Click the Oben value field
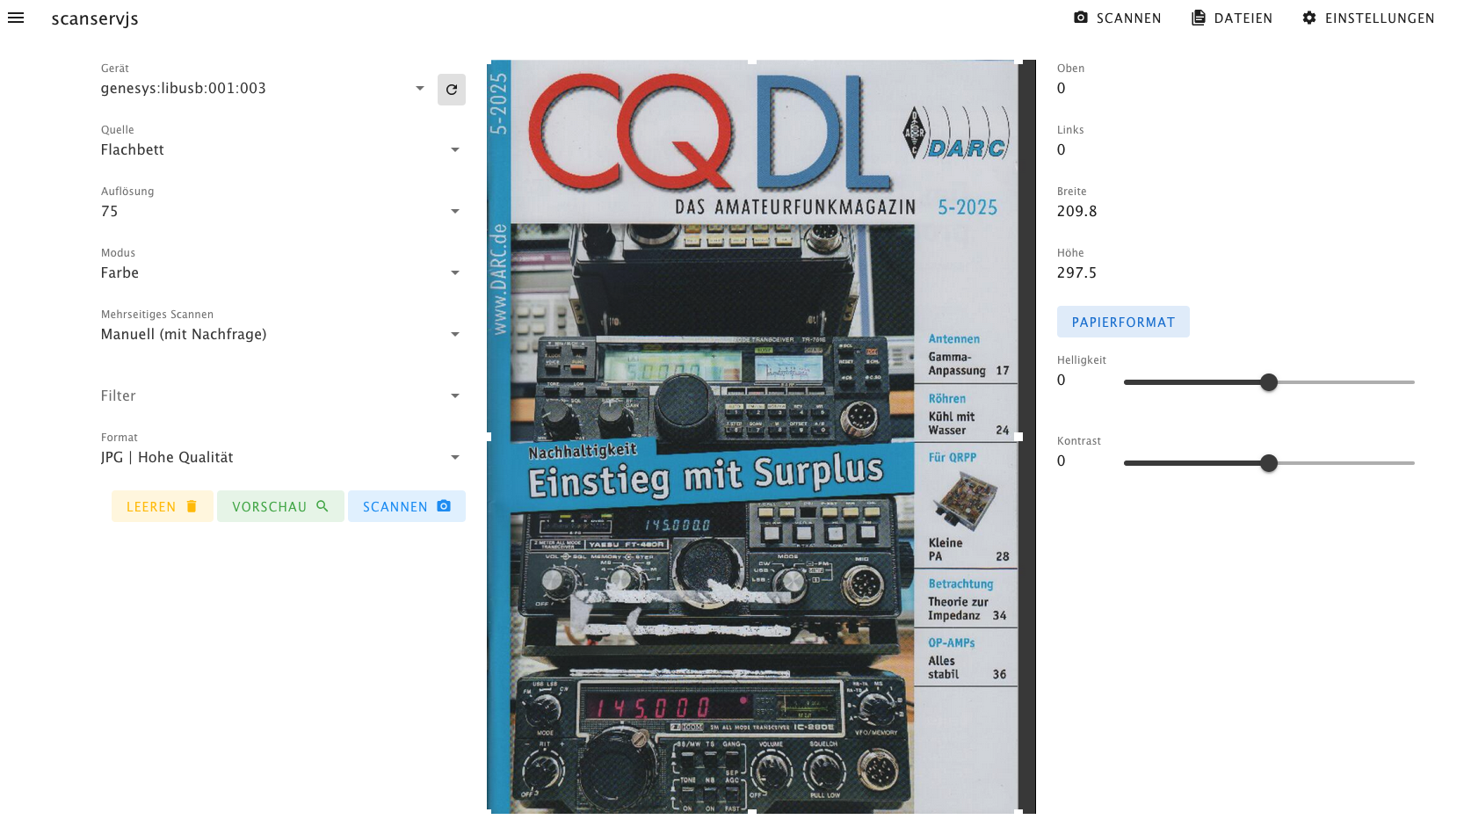The image size is (1464, 834). 1236,88
